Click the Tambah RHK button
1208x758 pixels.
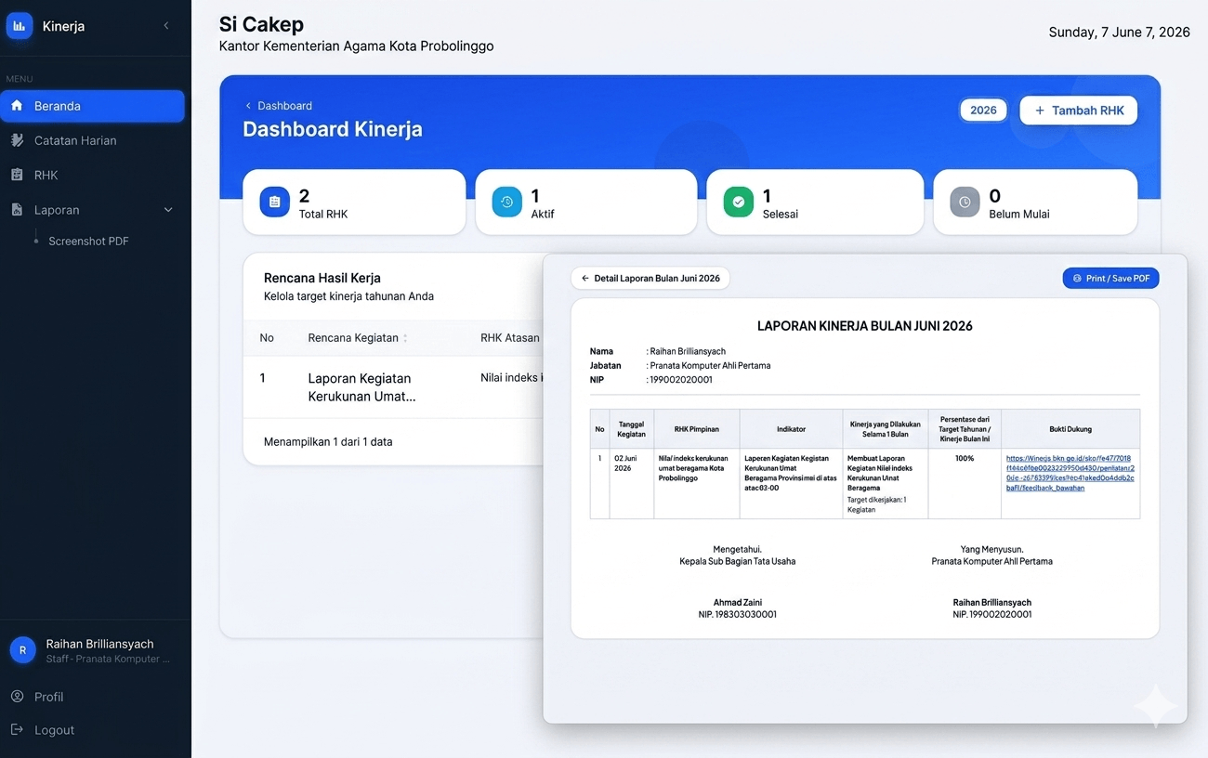tap(1079, 111)
